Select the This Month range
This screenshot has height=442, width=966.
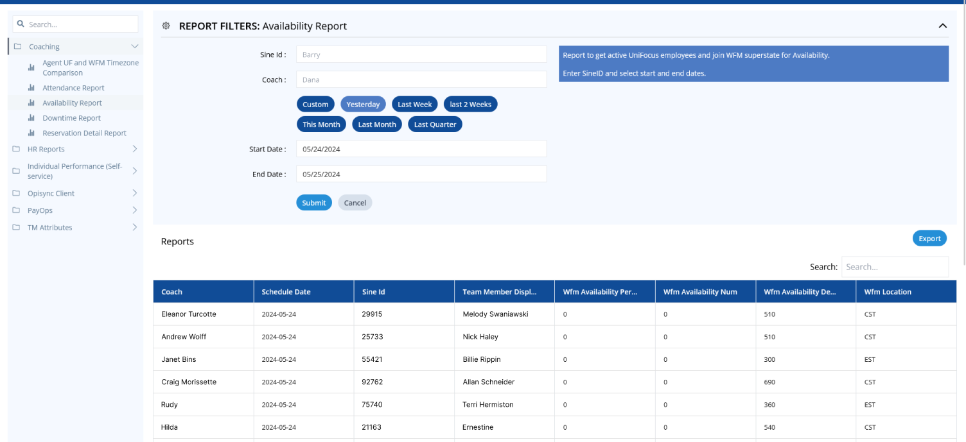pos(321,124)
